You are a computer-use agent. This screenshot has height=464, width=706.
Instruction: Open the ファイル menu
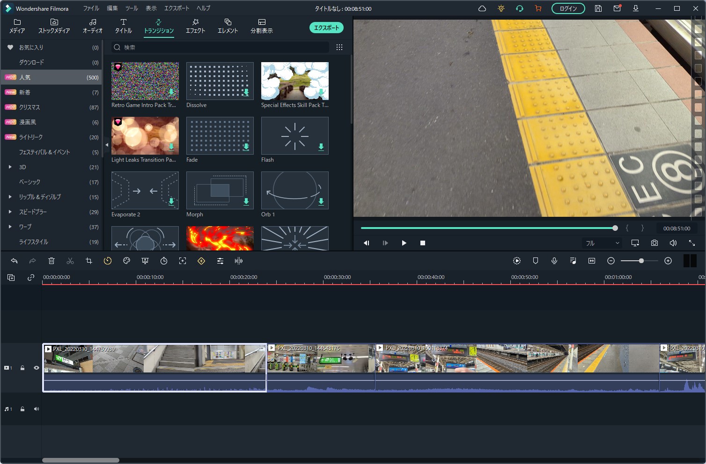(x=91, y=8)
